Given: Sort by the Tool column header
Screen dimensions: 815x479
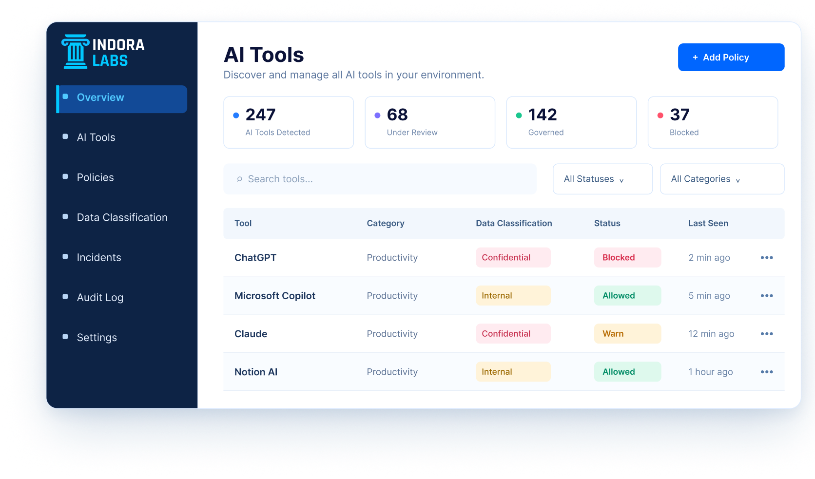Looking at the screenshot, I should 243,223.
